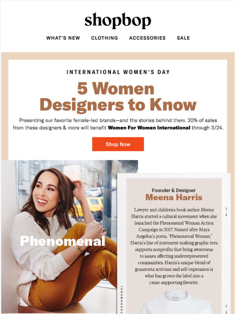Image resolution: width=235 pixels, height=314 pixels.
Task: Click the shopbop logo
Action: [x=117, y=20]
